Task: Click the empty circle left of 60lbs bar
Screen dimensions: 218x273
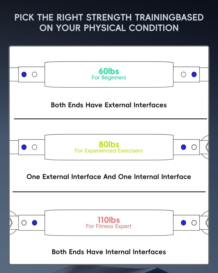Action: (35, 75)
